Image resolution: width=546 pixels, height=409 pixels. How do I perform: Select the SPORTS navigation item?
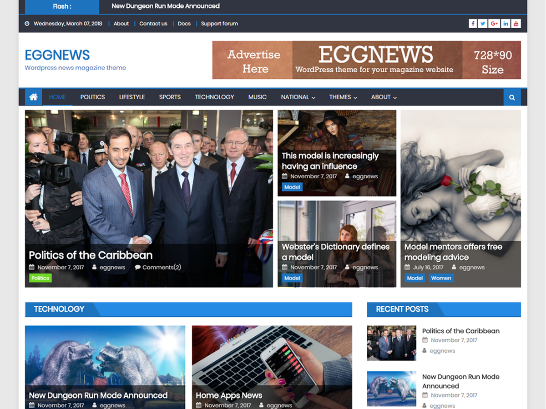[170, 97]
